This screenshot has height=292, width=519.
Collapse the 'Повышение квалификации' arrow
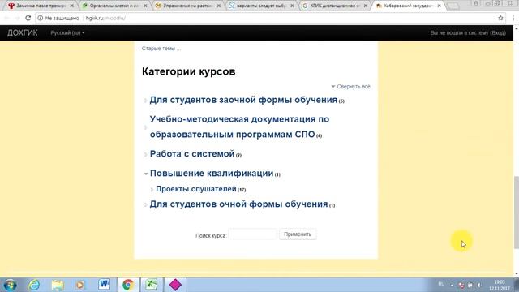click(146, 174)
